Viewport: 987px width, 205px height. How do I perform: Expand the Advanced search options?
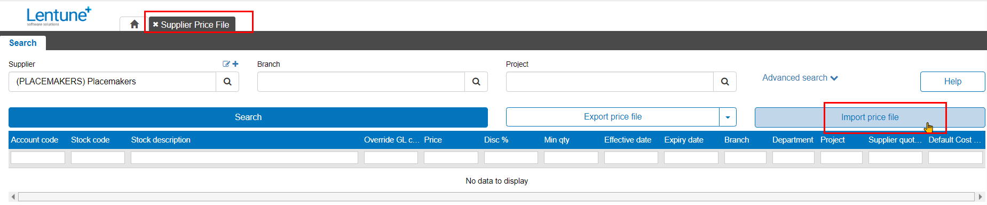point(800,78)
